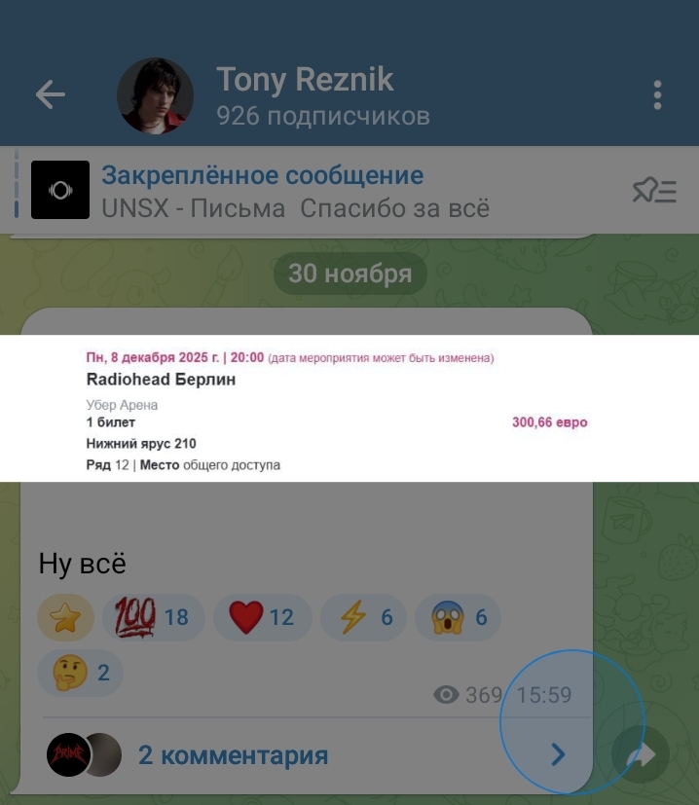
Task: Tap the '30 ноября' date badge
Action: coord(350,274)
